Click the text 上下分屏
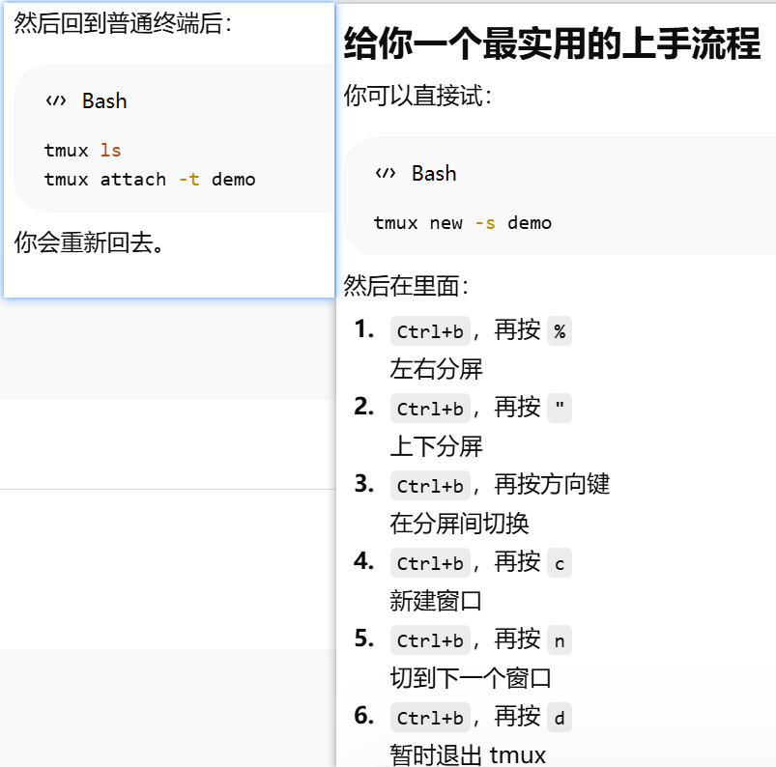Image resolution: width=776 pixels, height=767 pixels. click(x=436, y=446)
